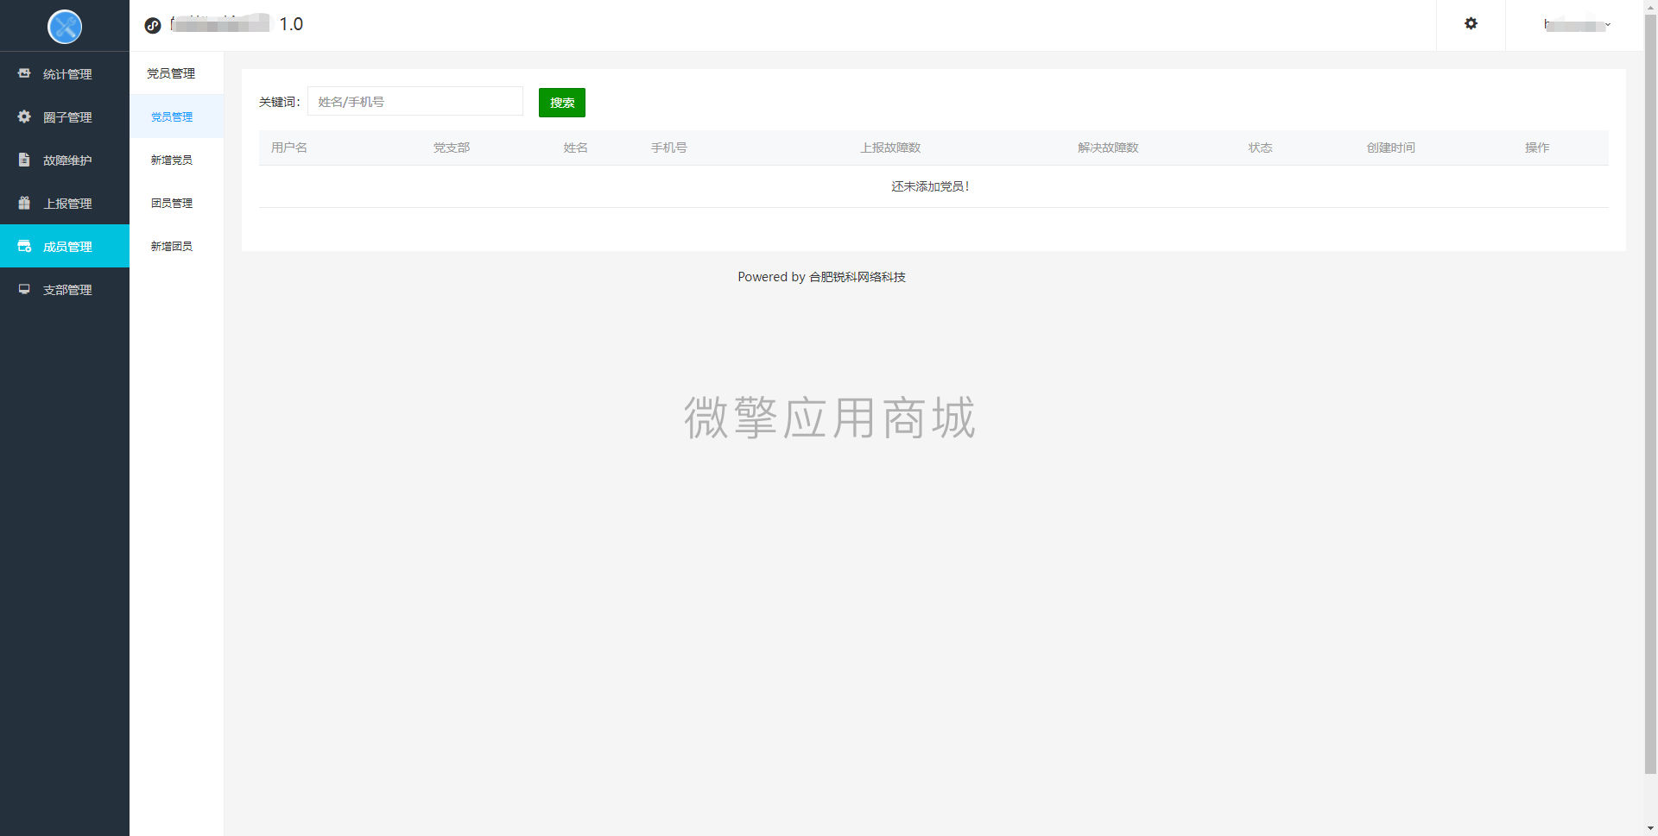Go to 新增党员 submenu

click(x=176, y=160)
